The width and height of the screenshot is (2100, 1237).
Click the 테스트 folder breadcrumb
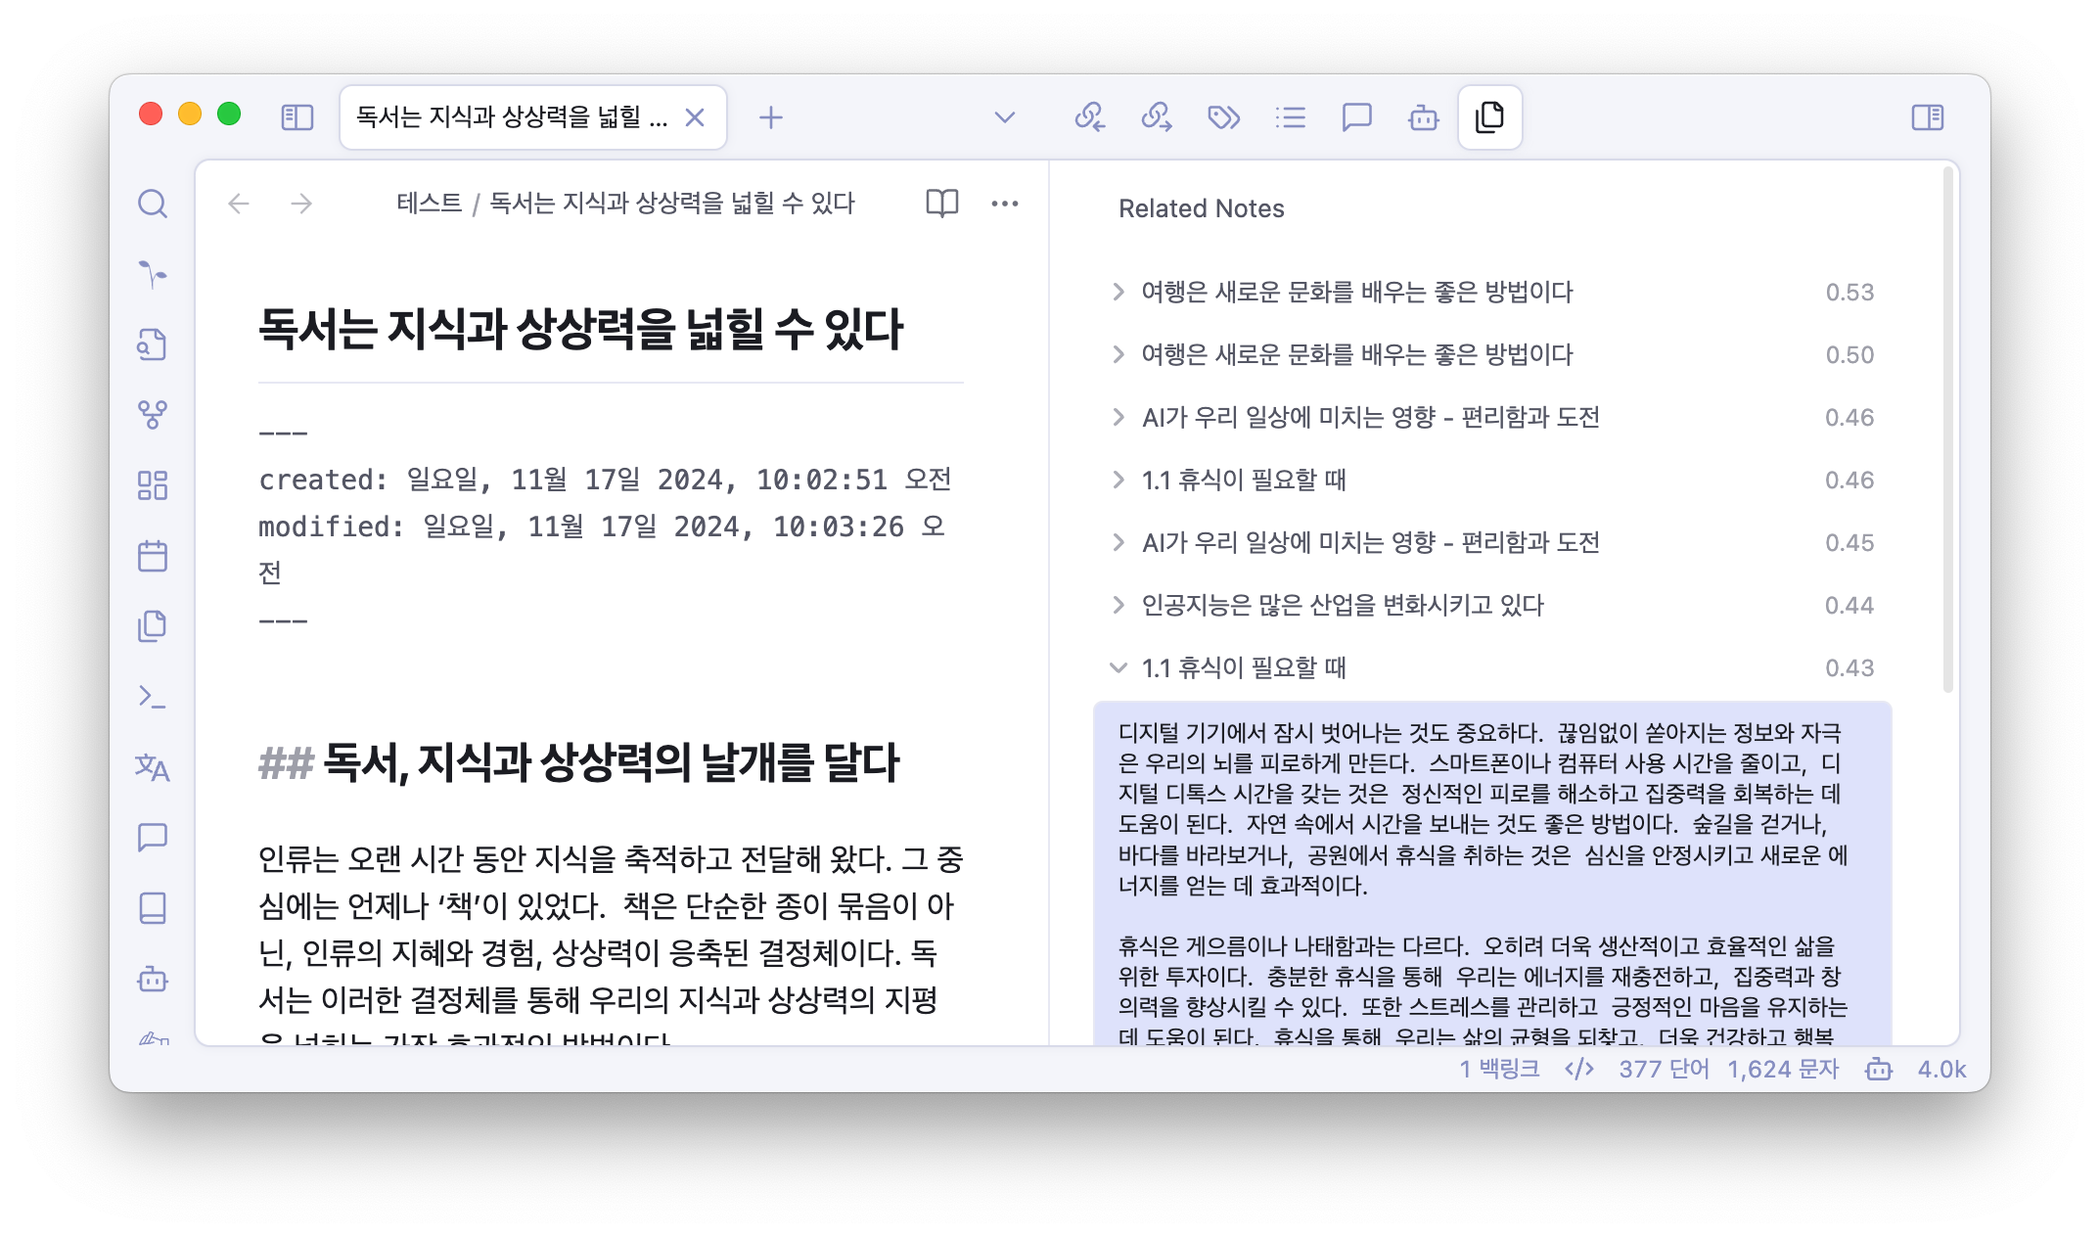429,203
